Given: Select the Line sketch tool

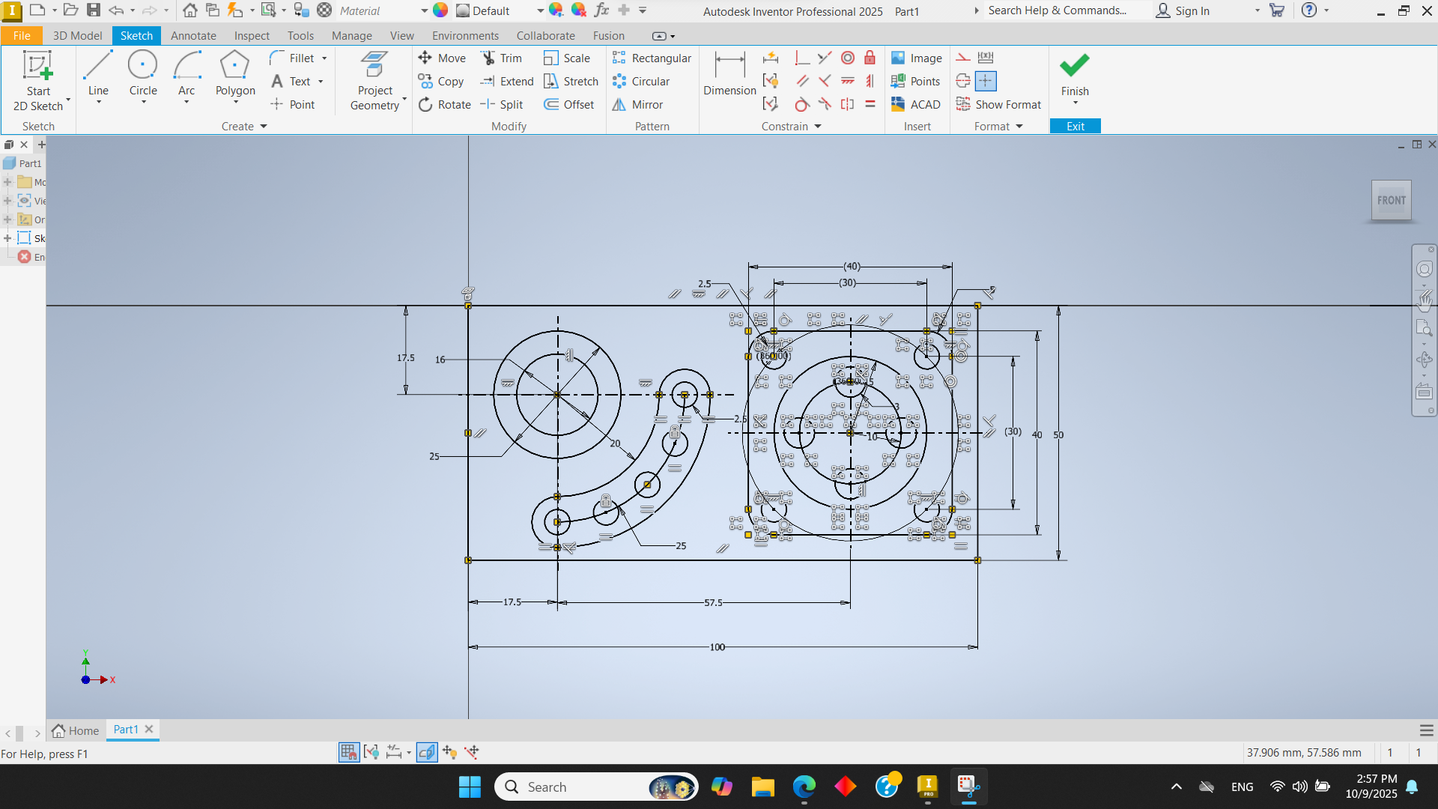Looking at the screenshot, I should [98, 74].
